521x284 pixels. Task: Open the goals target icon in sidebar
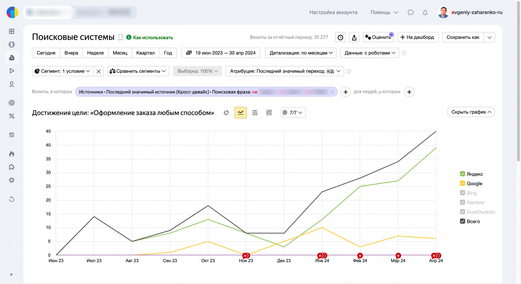point(12,103)
